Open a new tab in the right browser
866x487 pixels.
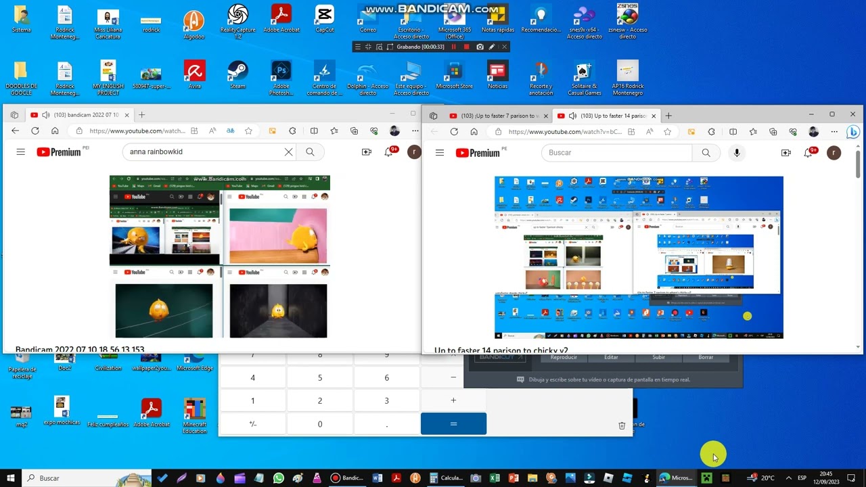(x=668, y=116)
